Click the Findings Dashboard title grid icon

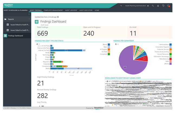(37, 22)
